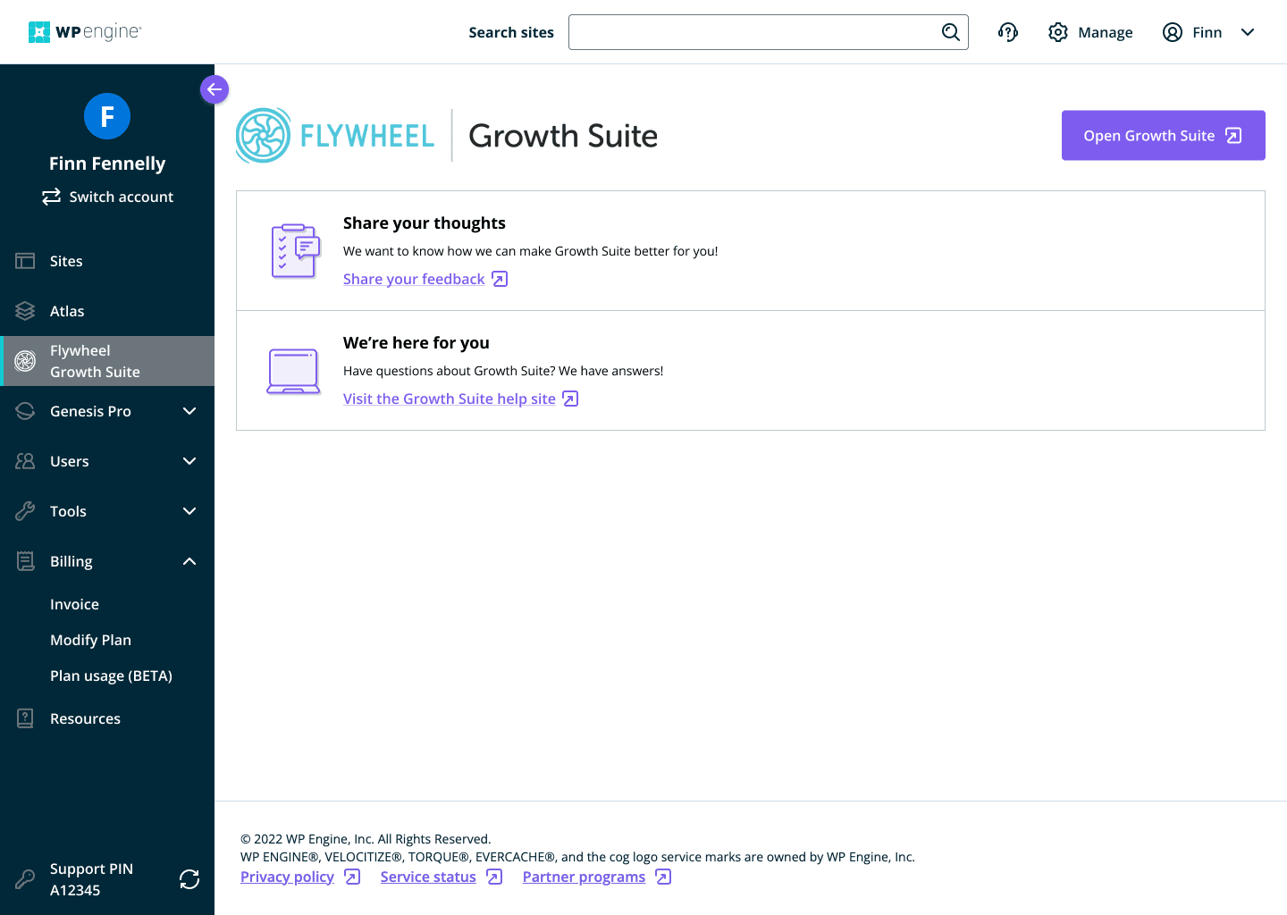This screenshot has width=1287, height=915.
Task: Click the search magnifier icon
Action: (950, 32)
